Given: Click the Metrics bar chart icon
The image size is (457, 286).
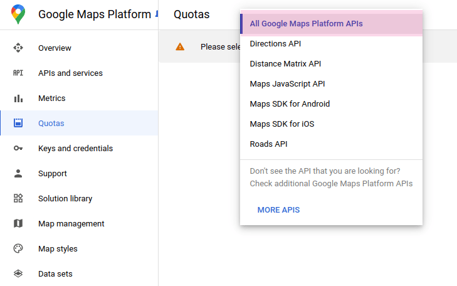Looking at the screenshot, I should 18,98.
